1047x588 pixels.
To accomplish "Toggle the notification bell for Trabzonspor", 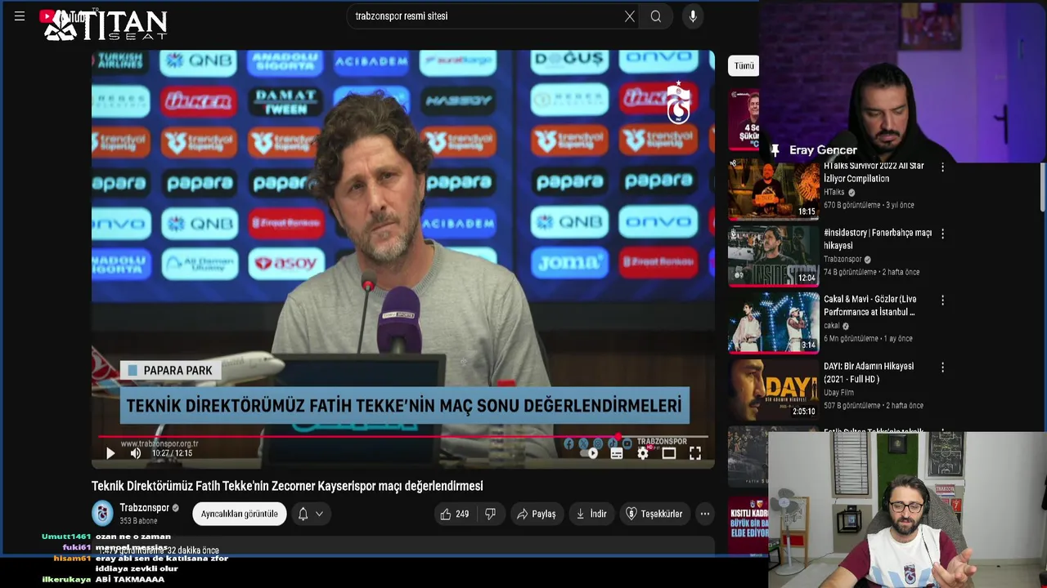I will [303, 514].
